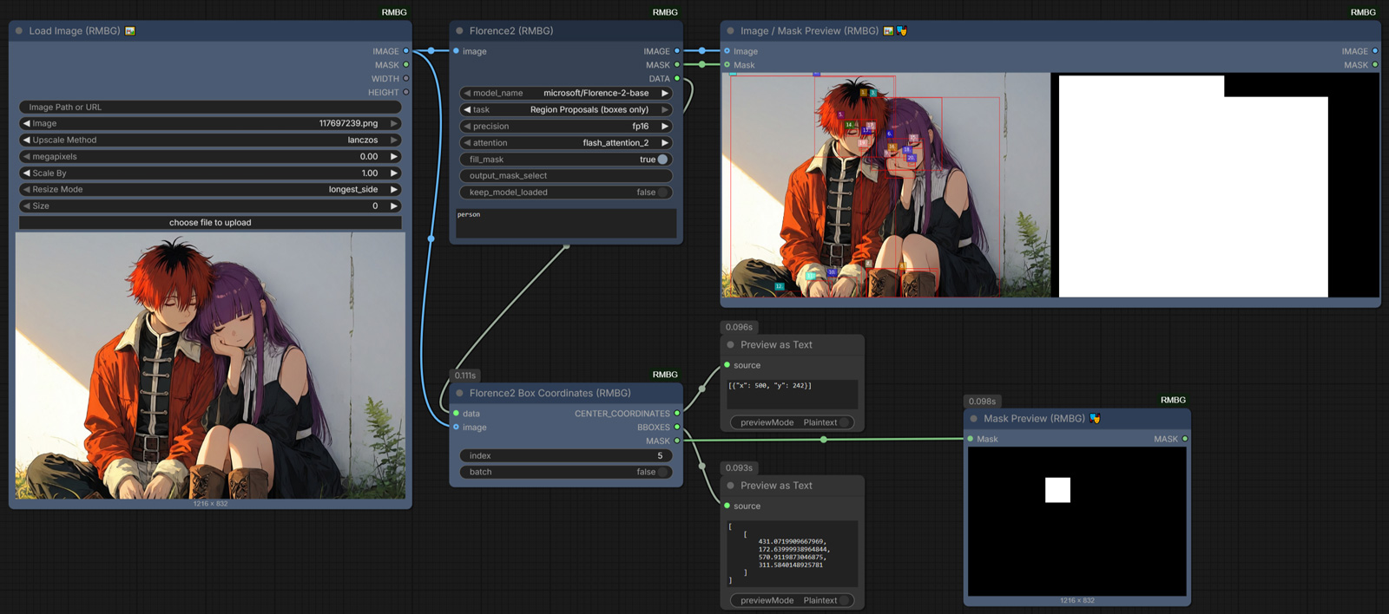Click the index value field showing 5
1389x614 pixels.
tap(566, 455)
